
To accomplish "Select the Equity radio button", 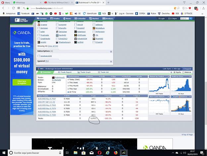I will [175, 72].
